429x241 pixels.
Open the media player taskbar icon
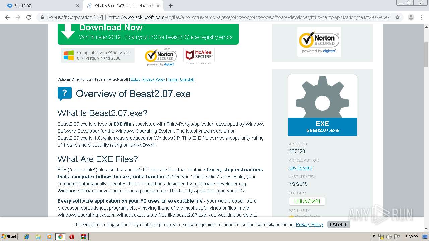click(49, 237)
